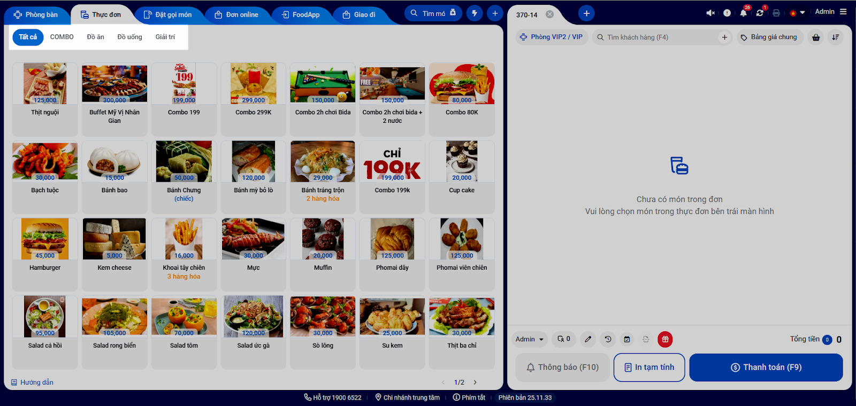Add Thịt ba chỉ to the order
This screenshot has width=856, height=406.
(x=462, y=332)
